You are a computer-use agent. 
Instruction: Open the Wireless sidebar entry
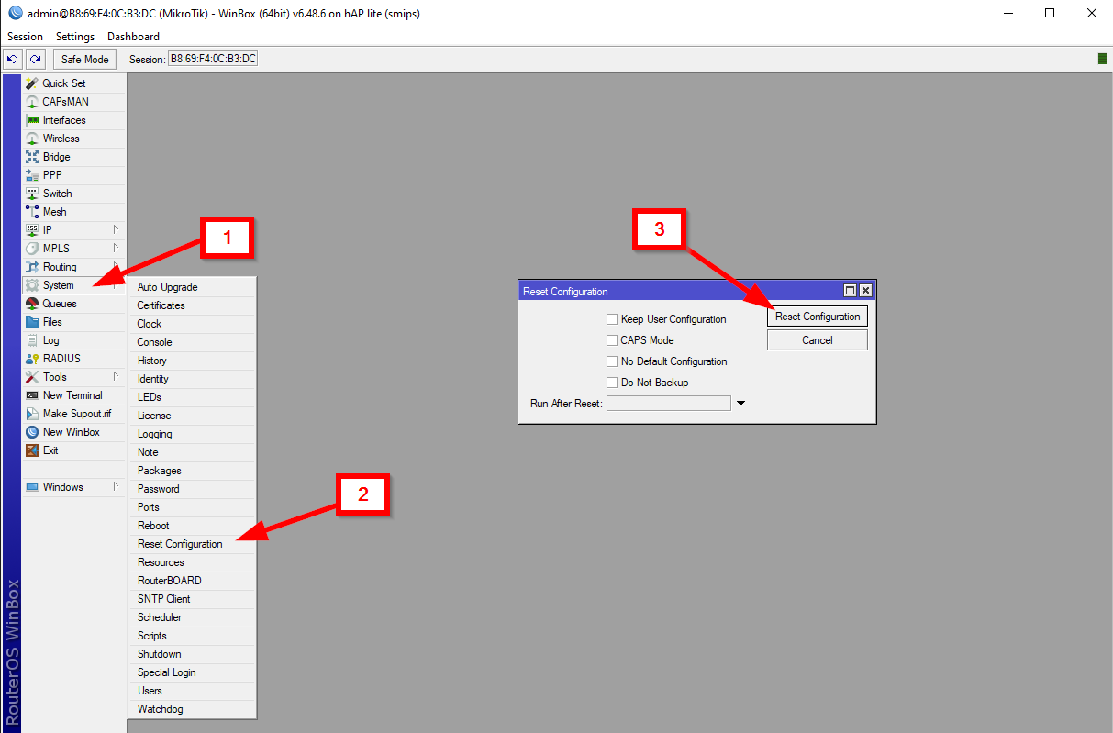click(x=73, y=139)
